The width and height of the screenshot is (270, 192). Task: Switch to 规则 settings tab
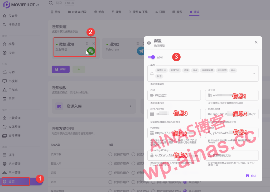[116, 12]
